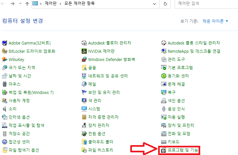Image resolution: width=238 pixels, height=155 pixels.
Task: Open 국가 또는 지역 globe icon
Action: (4, 68)
